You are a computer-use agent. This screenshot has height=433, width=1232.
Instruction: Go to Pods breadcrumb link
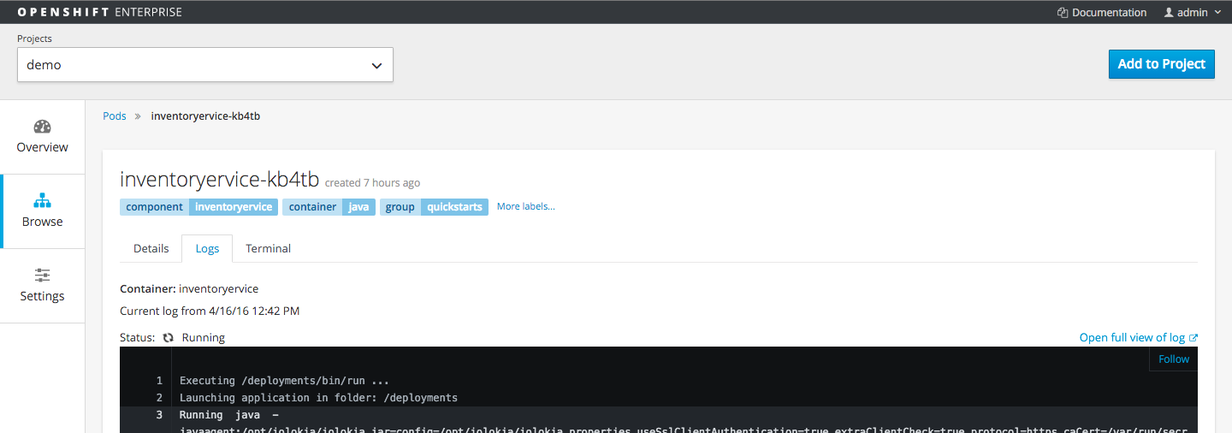click(115, 116)
